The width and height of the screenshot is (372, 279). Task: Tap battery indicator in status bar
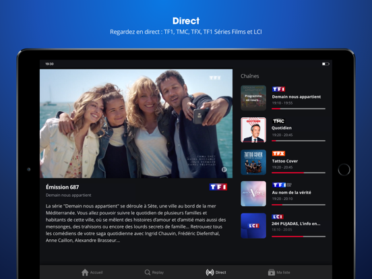tap(325, 64)
